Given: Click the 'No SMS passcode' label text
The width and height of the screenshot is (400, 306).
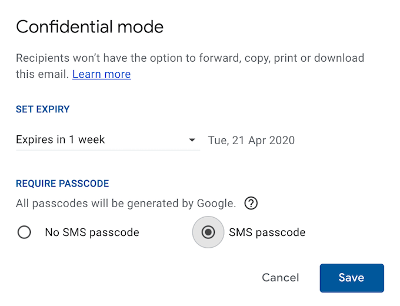Looking at the screenshot, I should (92, 232).
